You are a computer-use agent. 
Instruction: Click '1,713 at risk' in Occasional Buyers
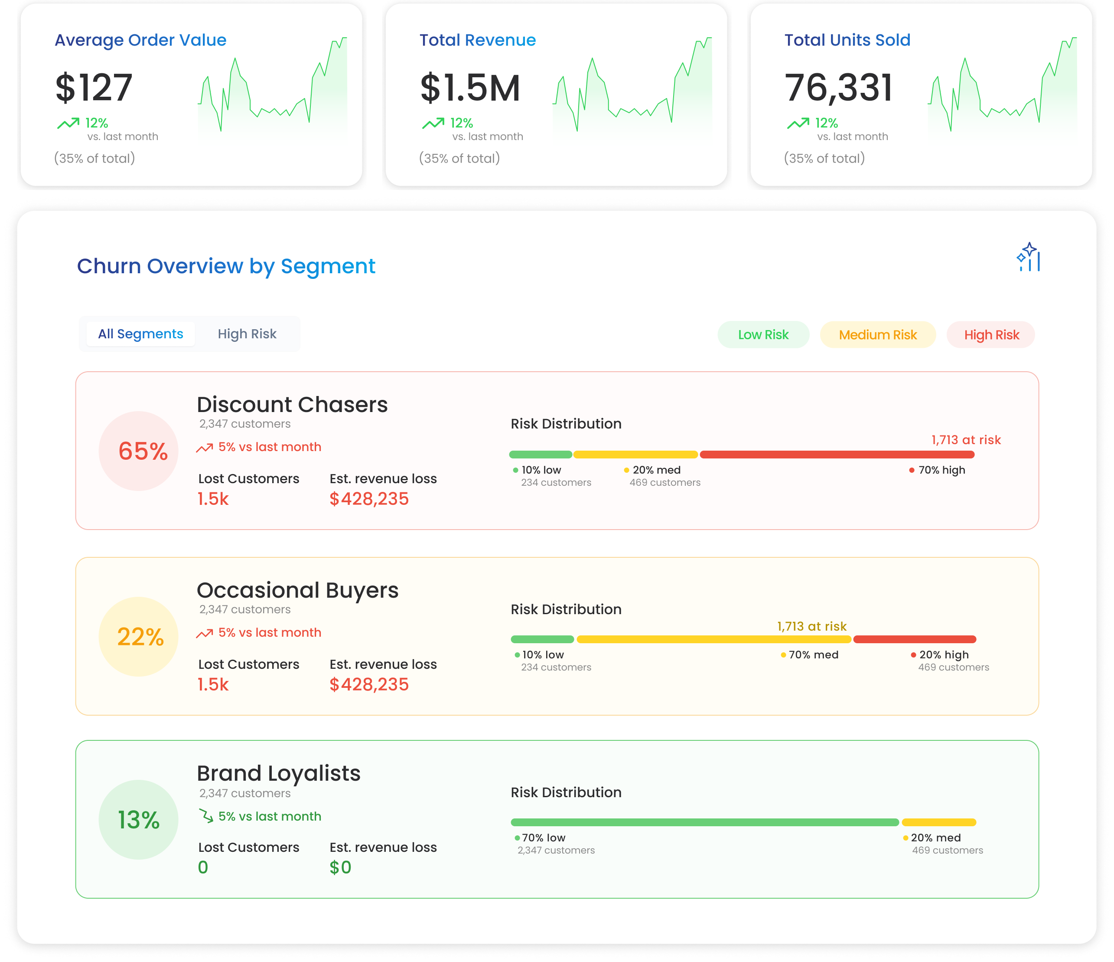(811, 626)
